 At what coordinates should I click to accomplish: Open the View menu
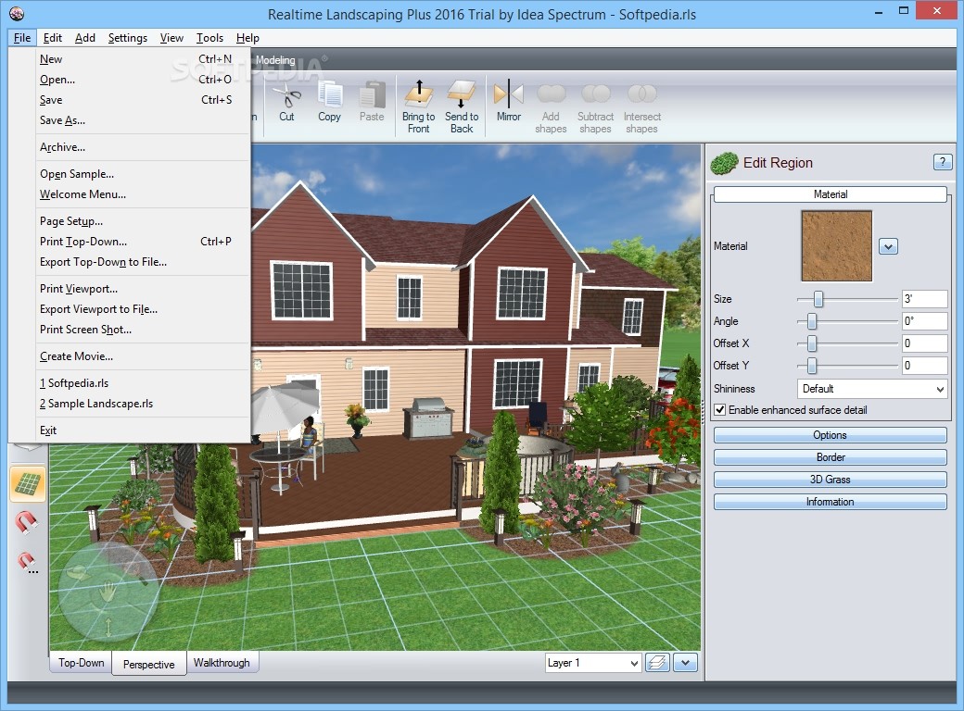pos(171,37)
